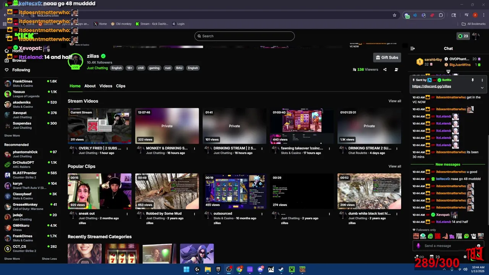Show more recommended channels

(x=12, y=259)
